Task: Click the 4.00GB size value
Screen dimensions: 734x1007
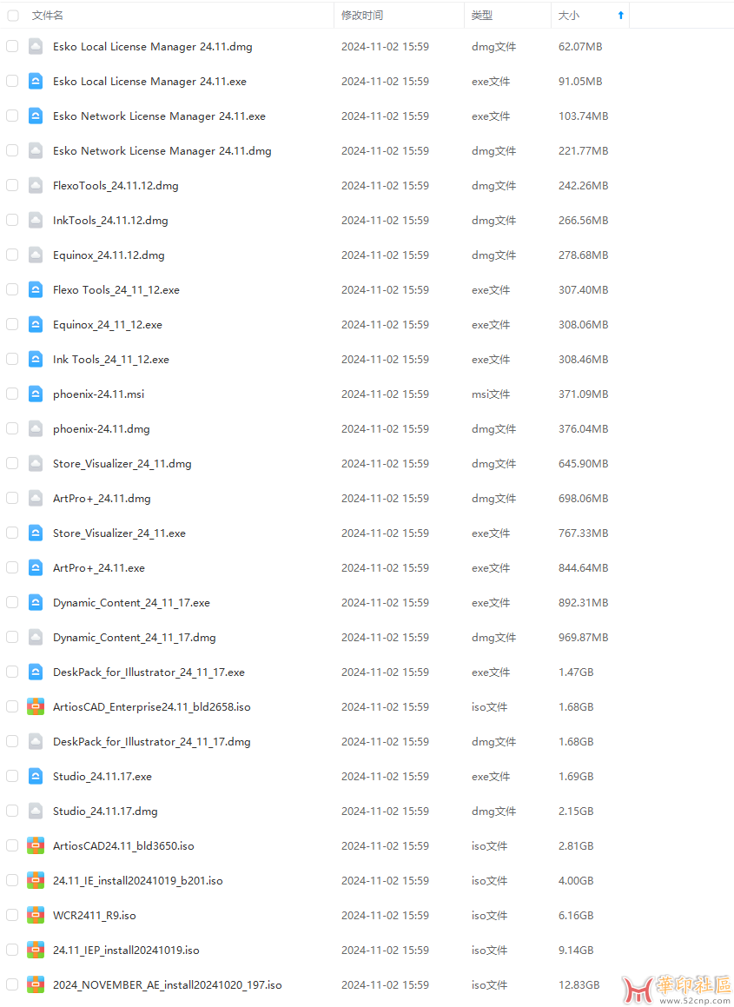Action: 575,880
